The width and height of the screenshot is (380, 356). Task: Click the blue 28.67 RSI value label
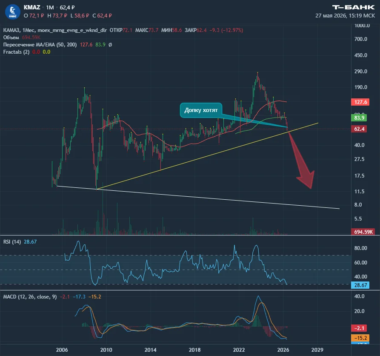tap(360, 285)
